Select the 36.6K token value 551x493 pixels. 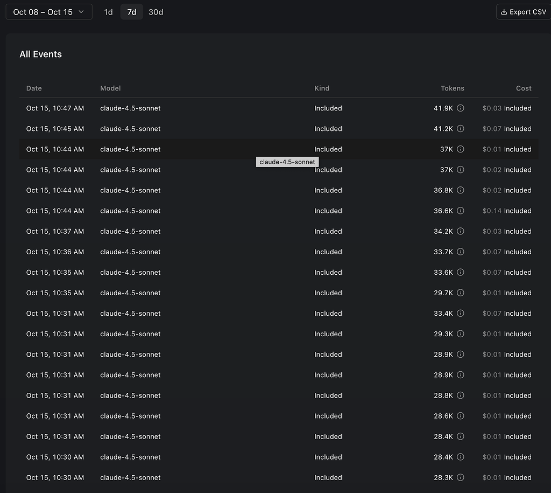click(443, 211)
